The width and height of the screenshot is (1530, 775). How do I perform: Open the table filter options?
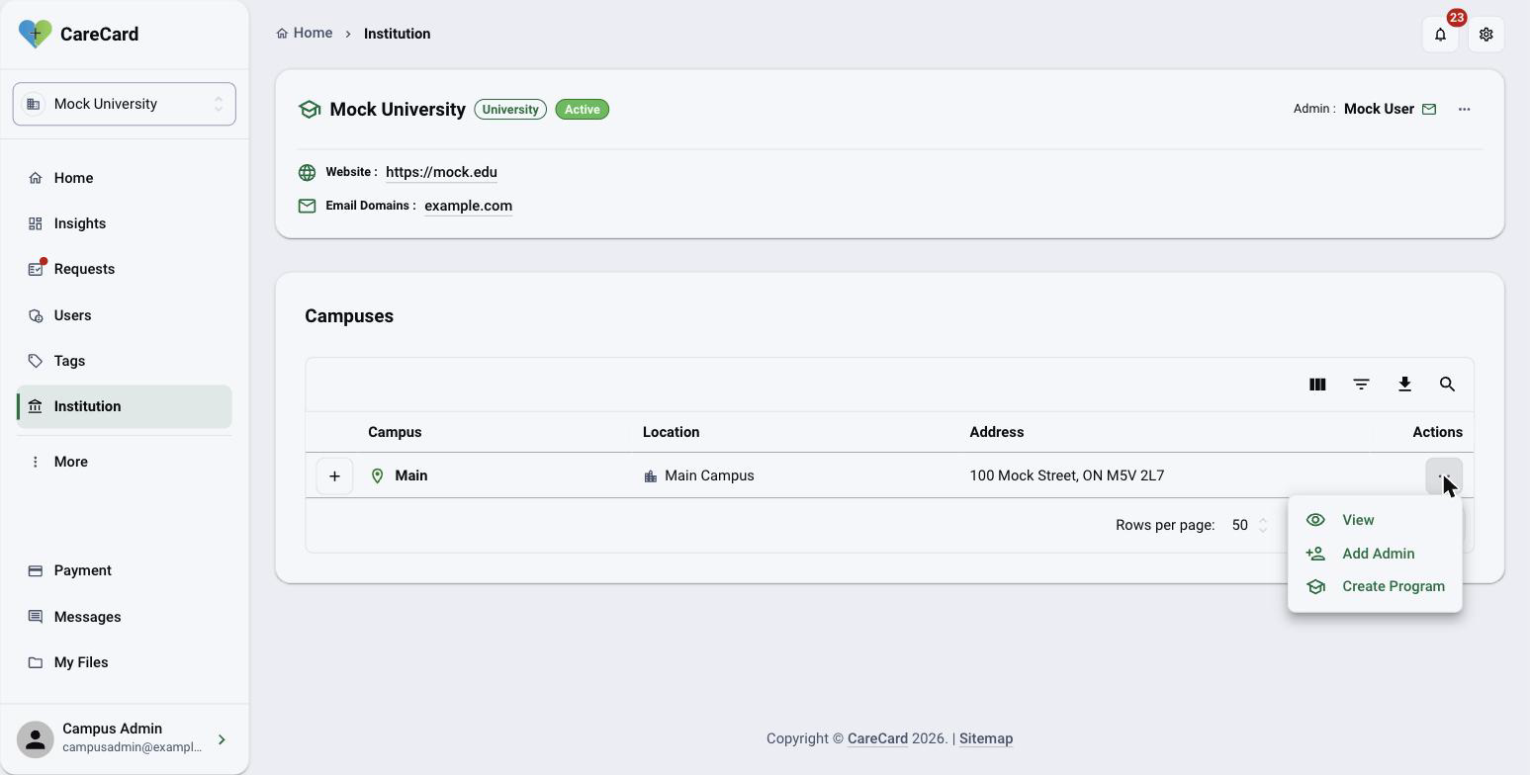1361,385
